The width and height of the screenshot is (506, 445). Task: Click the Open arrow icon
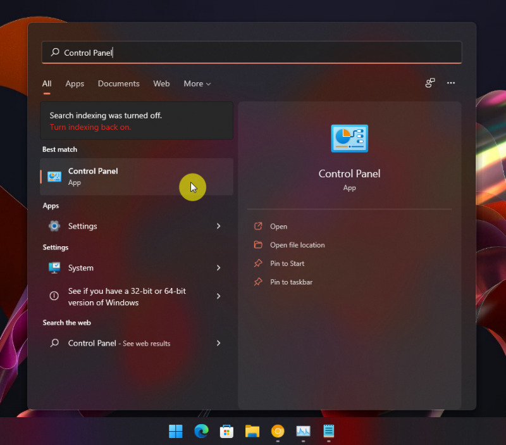pyautogui.click(x=258, y=226)
